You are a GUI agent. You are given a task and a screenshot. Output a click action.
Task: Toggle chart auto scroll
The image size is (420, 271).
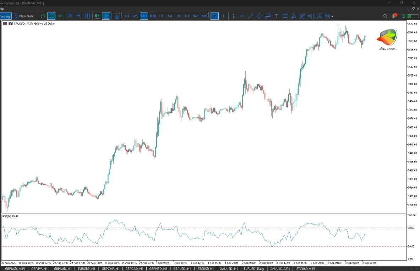(x=97, y=16)
